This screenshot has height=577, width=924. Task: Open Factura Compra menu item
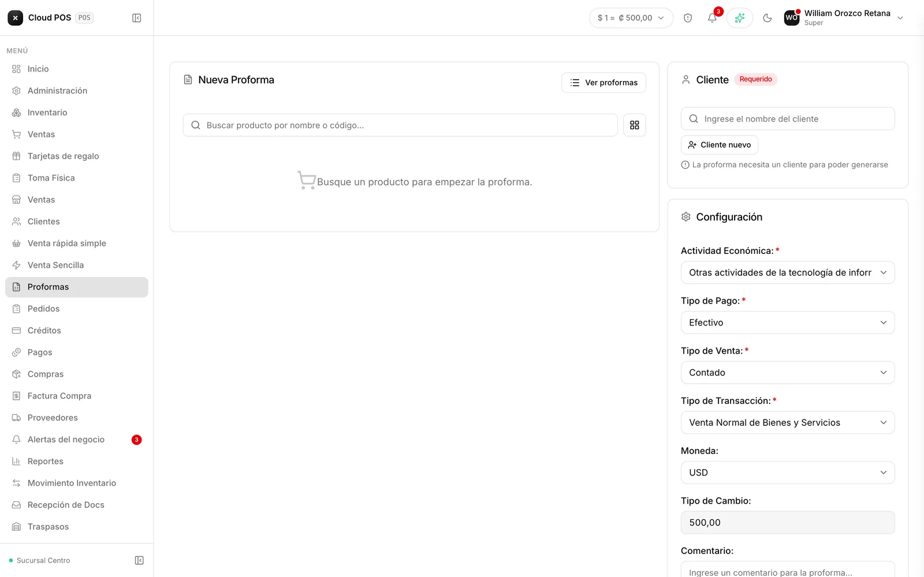77,396
